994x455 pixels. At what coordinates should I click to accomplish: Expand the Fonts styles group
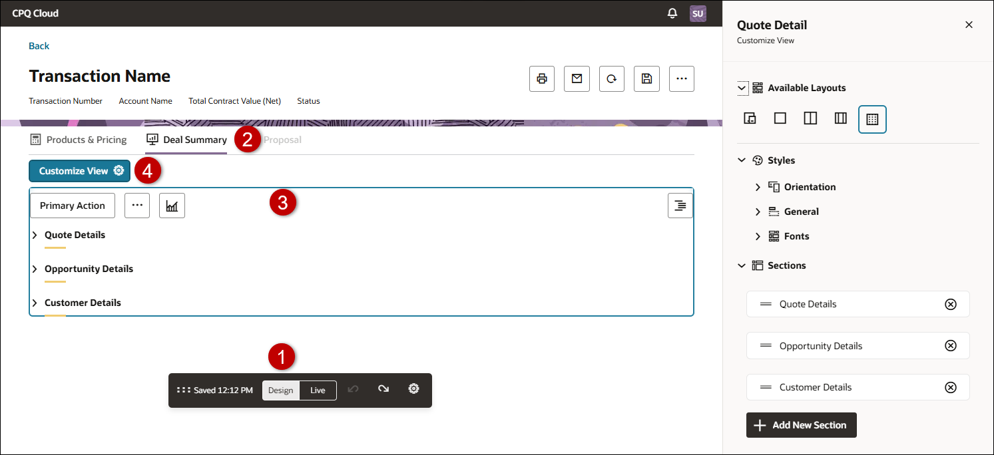click(758, 236)
